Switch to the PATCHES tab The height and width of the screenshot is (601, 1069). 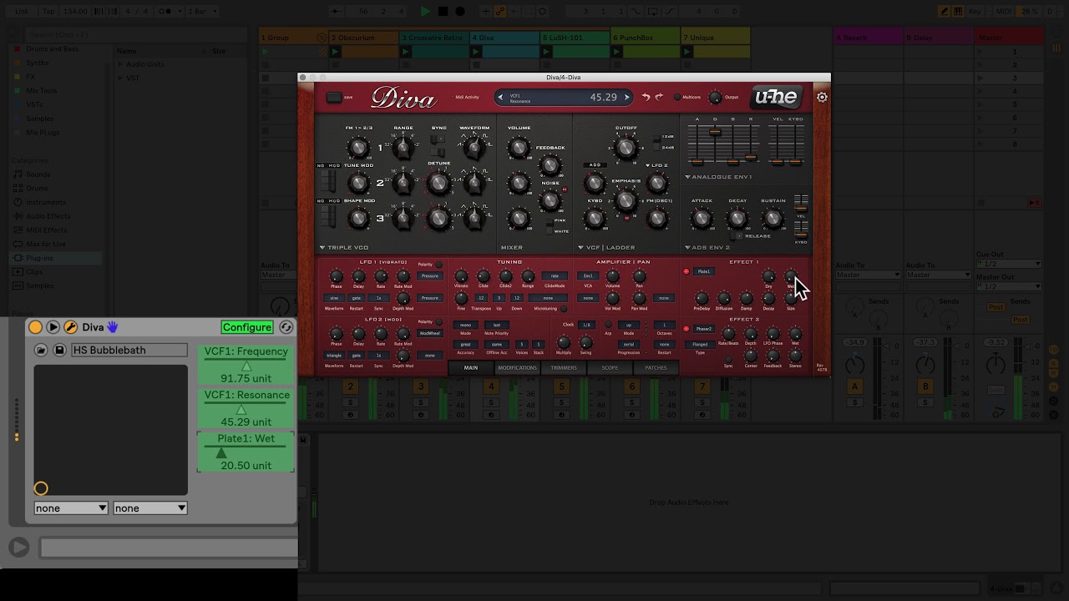(656, 368)
